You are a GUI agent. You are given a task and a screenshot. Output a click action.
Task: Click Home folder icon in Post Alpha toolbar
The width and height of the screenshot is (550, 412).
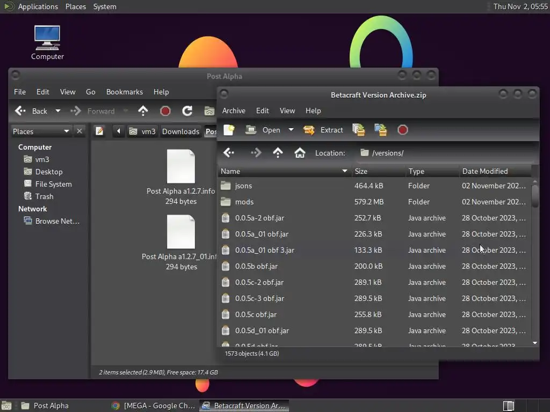click(x=209, y=111)
